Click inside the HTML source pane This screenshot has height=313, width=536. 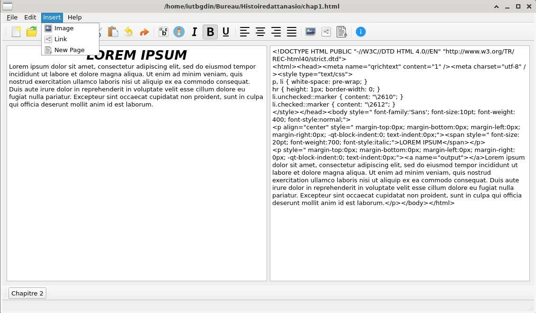[x=400, y=163]
